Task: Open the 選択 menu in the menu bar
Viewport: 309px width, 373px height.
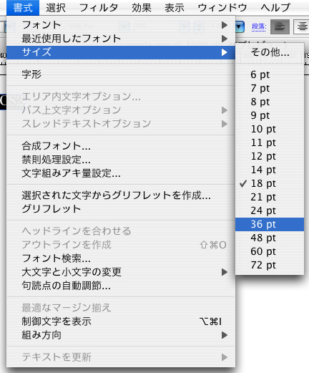Action: (56, 8)
